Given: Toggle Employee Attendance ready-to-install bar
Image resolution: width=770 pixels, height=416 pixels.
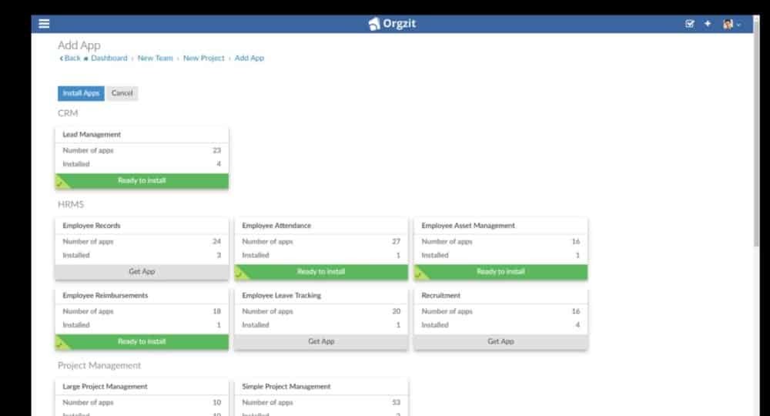Looking at the screenshot, I should 321,272.
